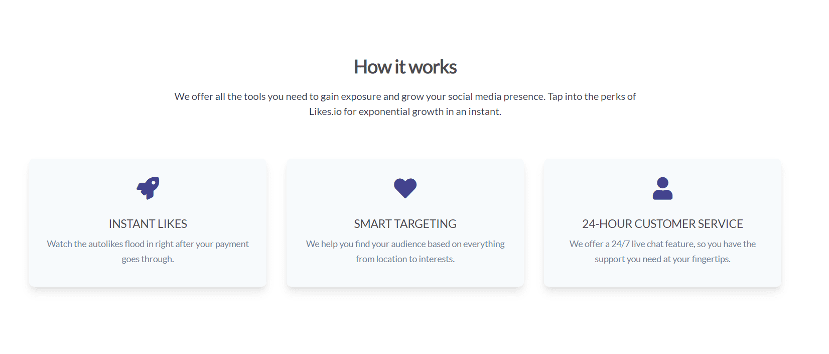Click the "Likes.io" name in the intro paragraph
Screen dimensions: 829x354
[325, 112]
